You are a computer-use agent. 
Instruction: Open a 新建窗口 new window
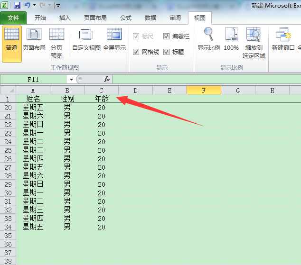[283, 39]
